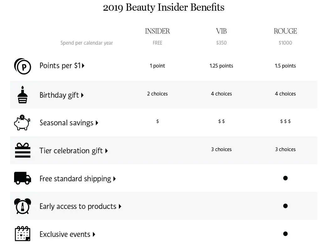330x246 pixels.
Task: Click the Rouge free shipping dot
Action: coord(285,178)
